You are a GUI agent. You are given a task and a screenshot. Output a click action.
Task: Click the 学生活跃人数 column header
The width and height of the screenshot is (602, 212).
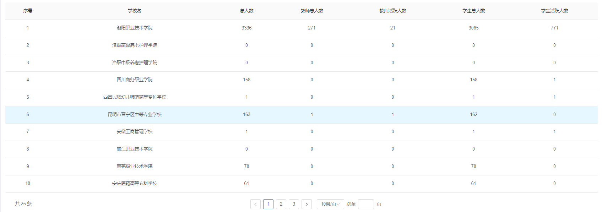(554, 11)
